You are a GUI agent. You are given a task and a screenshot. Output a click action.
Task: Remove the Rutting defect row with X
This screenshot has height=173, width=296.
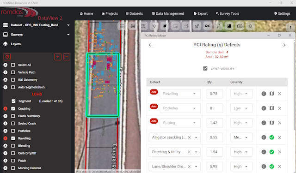click(280, 123)
